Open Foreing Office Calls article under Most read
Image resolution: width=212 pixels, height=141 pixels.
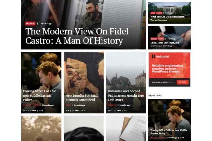point(168,132)
